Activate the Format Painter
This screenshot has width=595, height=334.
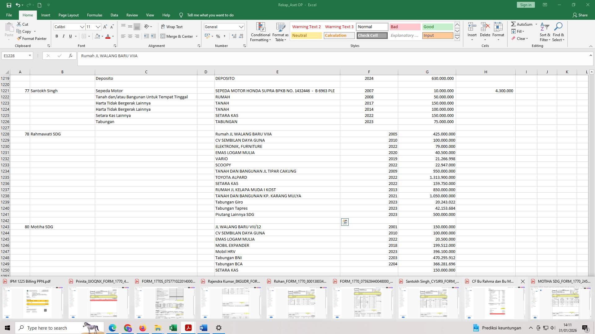point(32,38)
